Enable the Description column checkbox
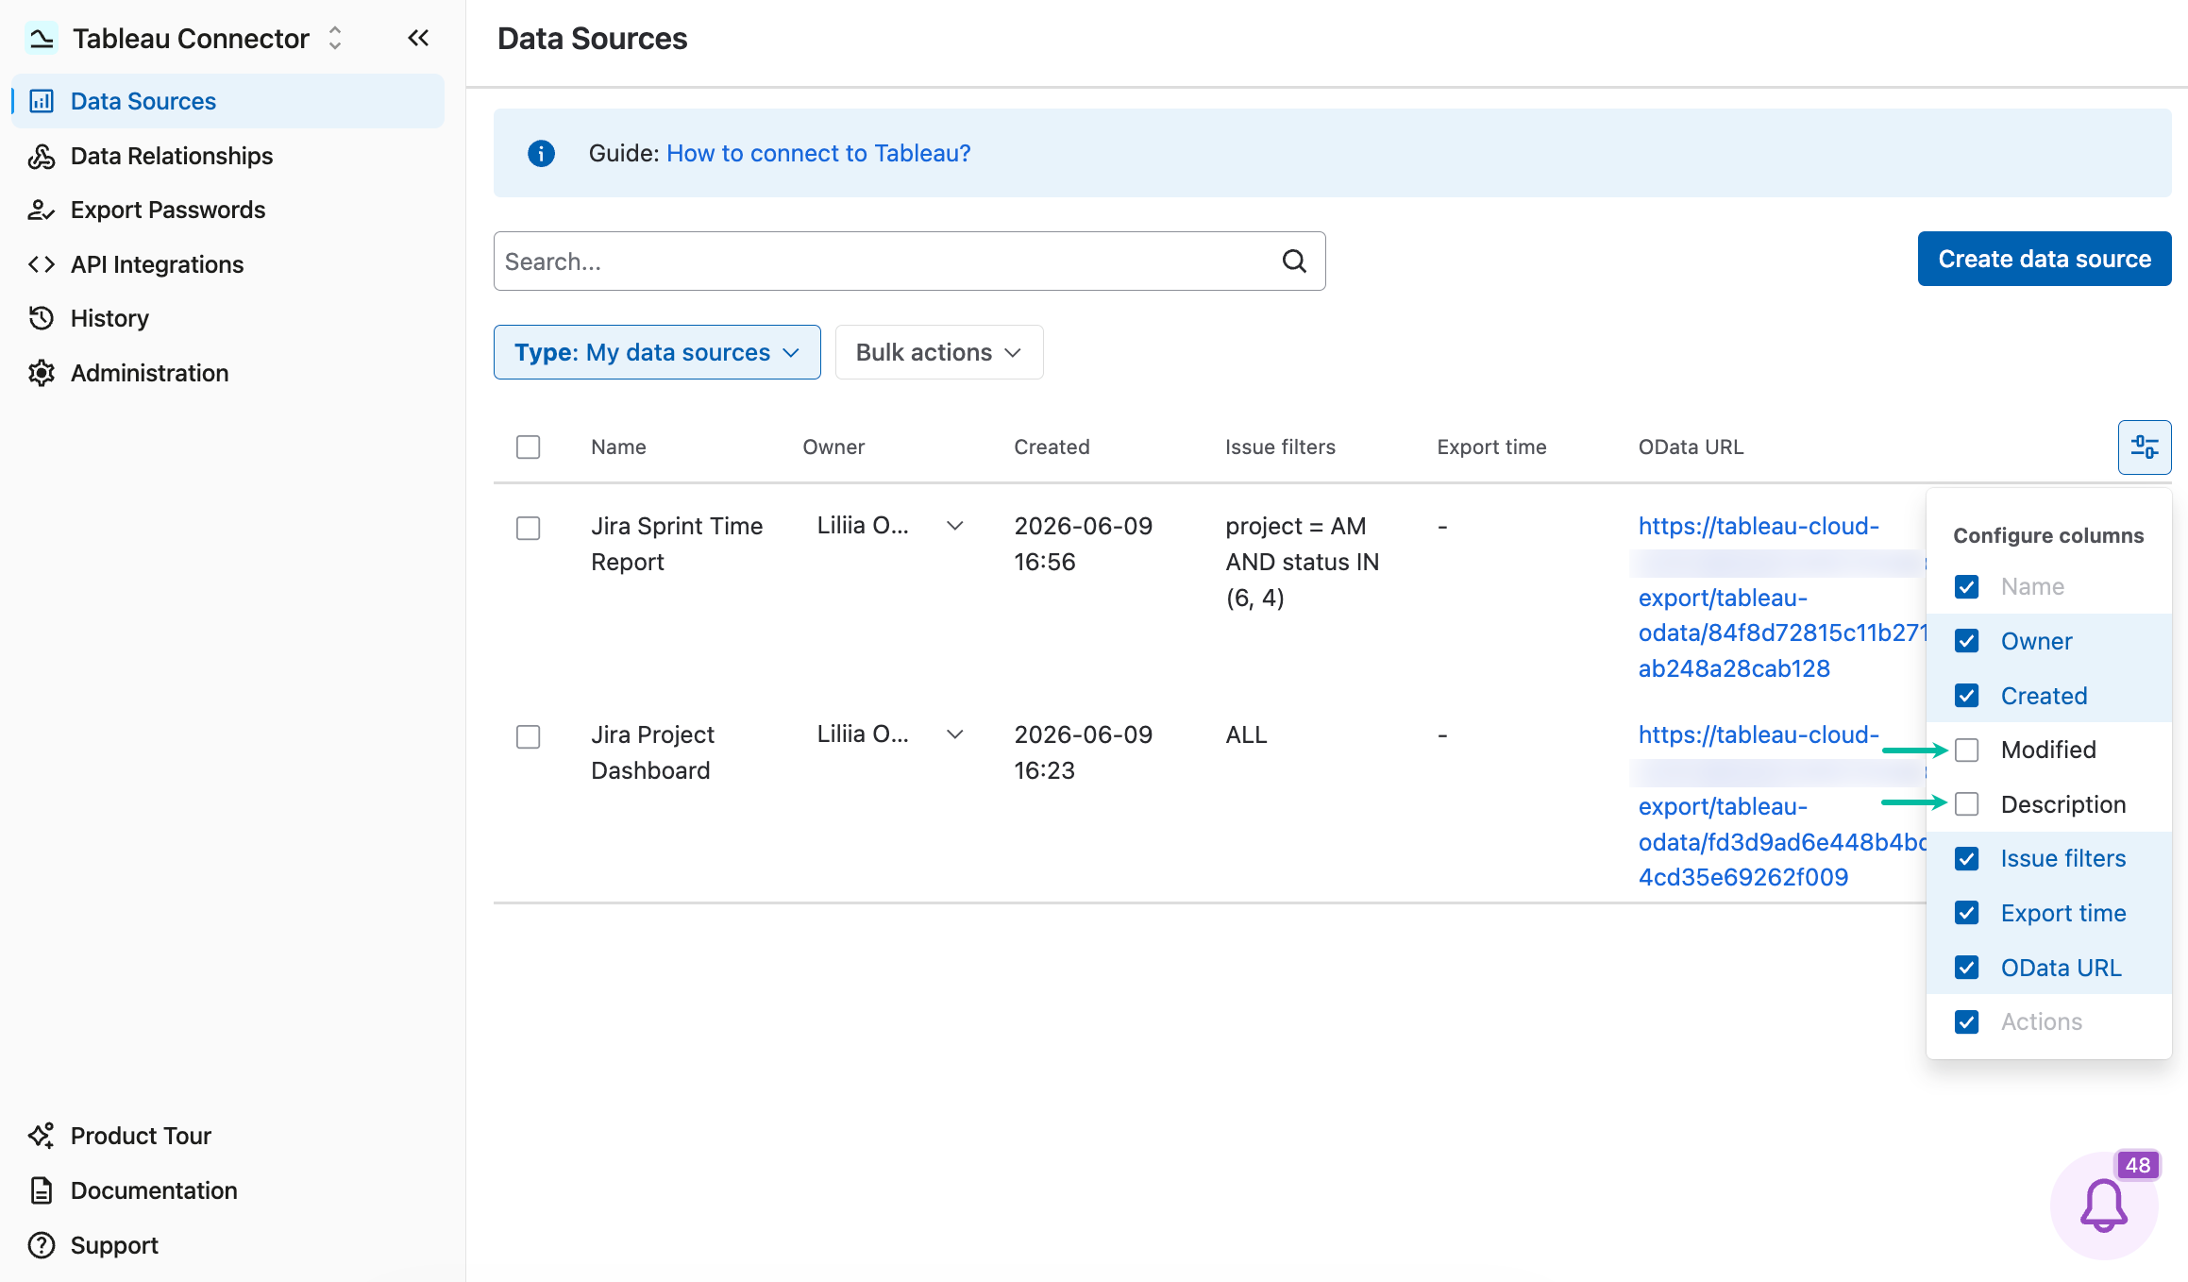Image resolution: width=2188 pixels, height=1282 pixels. pos(1967,804)
